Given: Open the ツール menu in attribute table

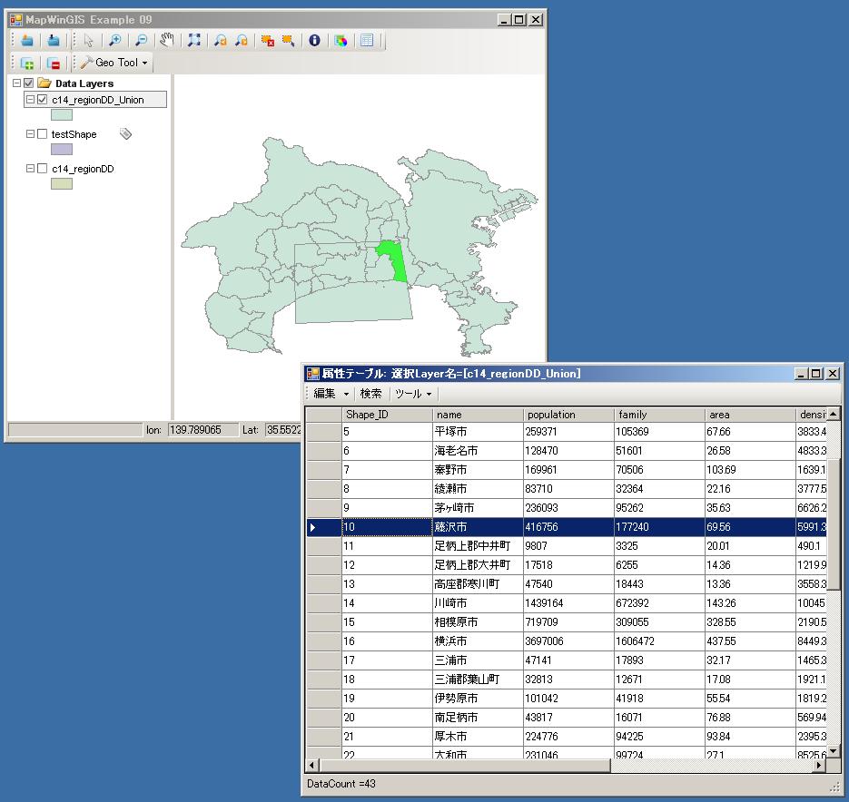Looking at the screenshot, I should click(413, 394).
